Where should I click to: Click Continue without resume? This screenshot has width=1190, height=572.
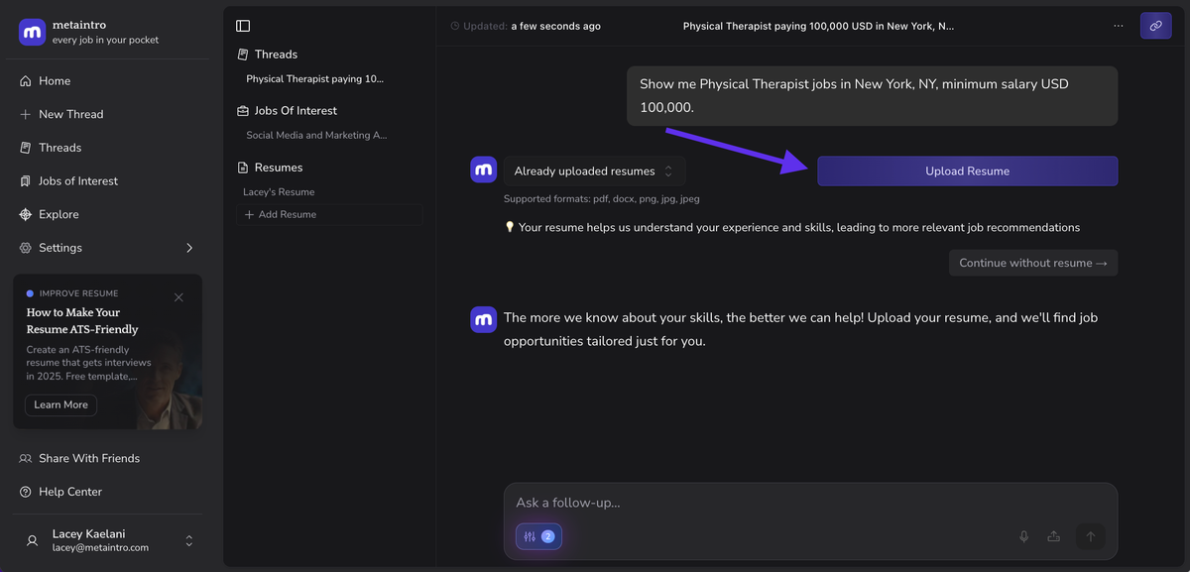point(1032,263)
